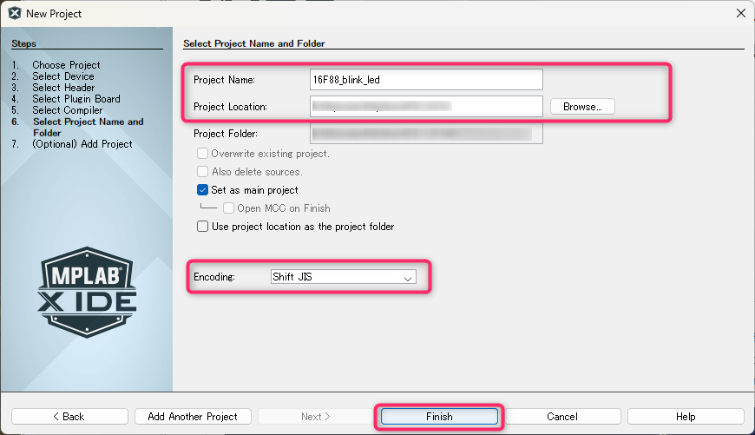Click the Project Location input field
The height and width of the screenshot is (435, 755).
[426, 107]
